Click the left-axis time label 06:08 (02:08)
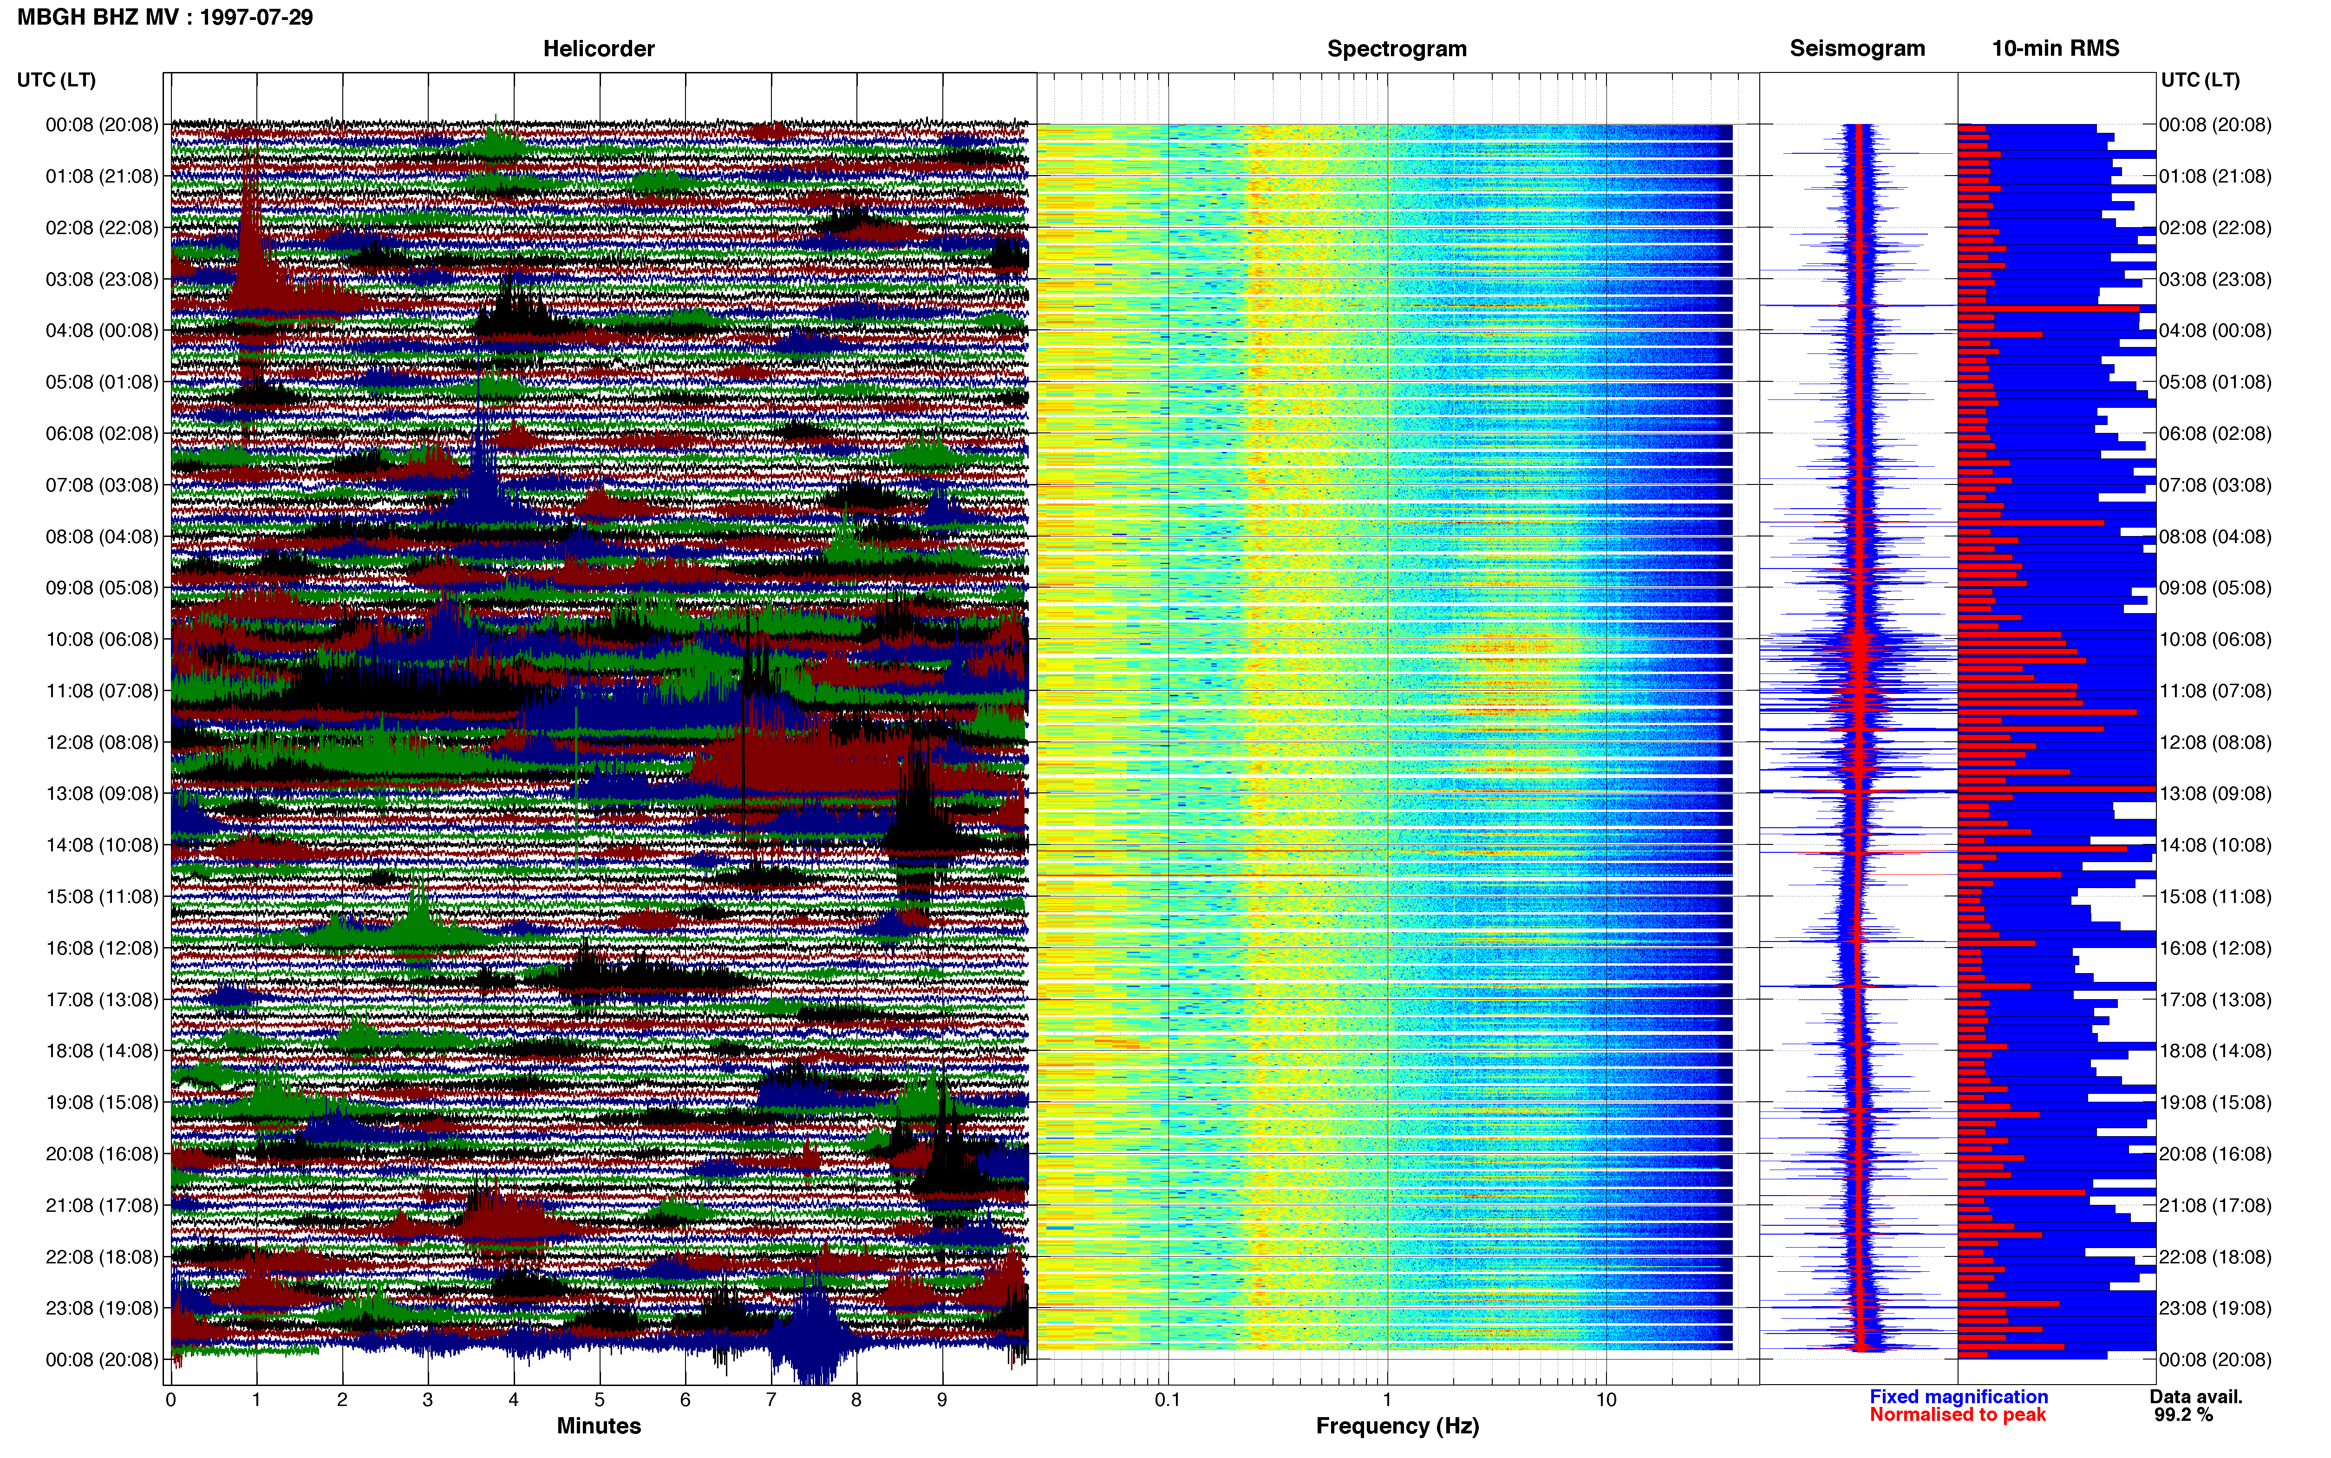2331x1458 pixels. [x=102, y=434]
